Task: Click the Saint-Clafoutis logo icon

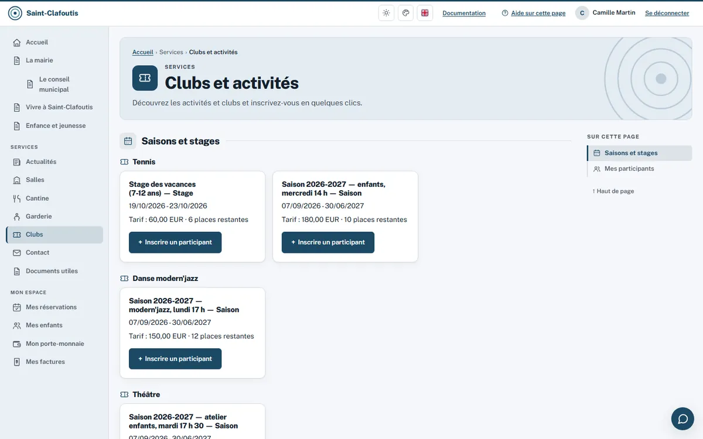Action: [15, 13]
